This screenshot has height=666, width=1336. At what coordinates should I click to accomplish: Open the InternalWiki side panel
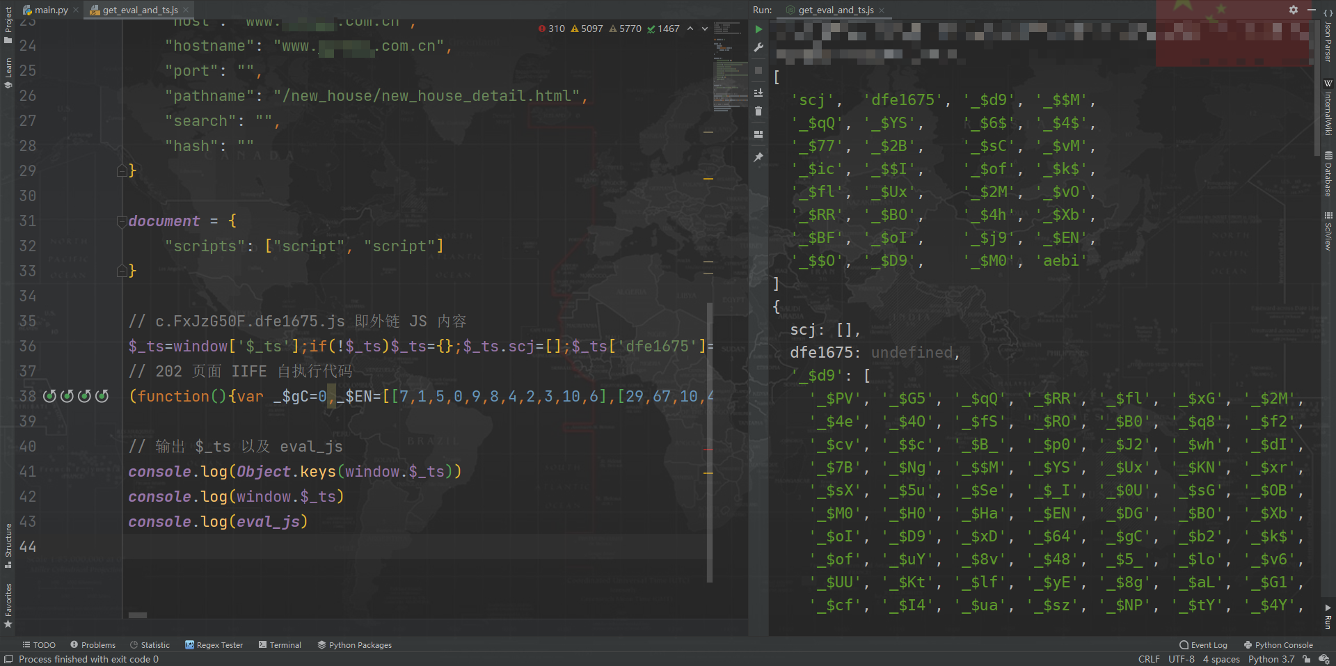click(x=1328, y=108)
